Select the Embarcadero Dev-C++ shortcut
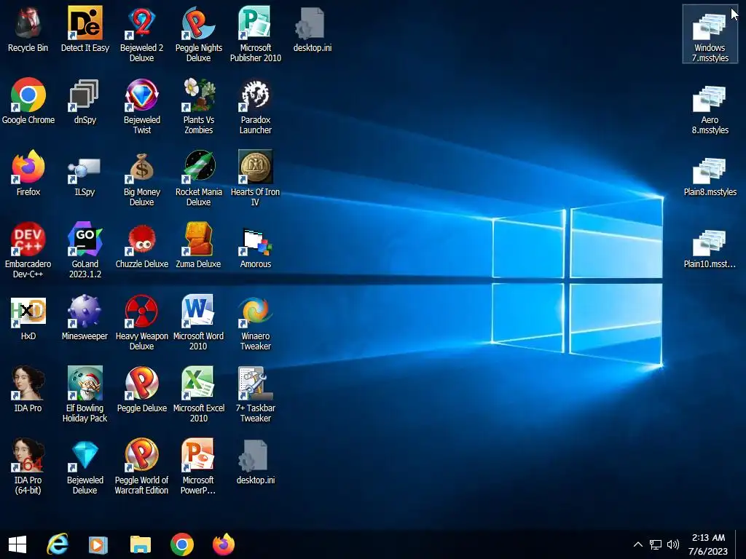Image resolution: width=746 pixels, height=559 pixels. [x=28, y=250]
